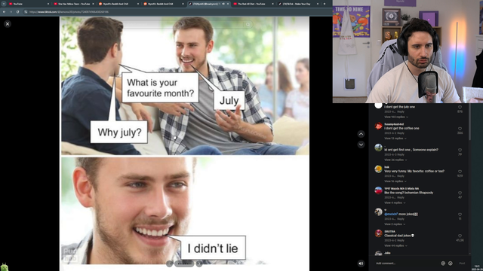The width and height of the screenshot is (483, 271).
Task: Switch to She Has Yellow Tears tab
Action: click(x=73, y=4)
